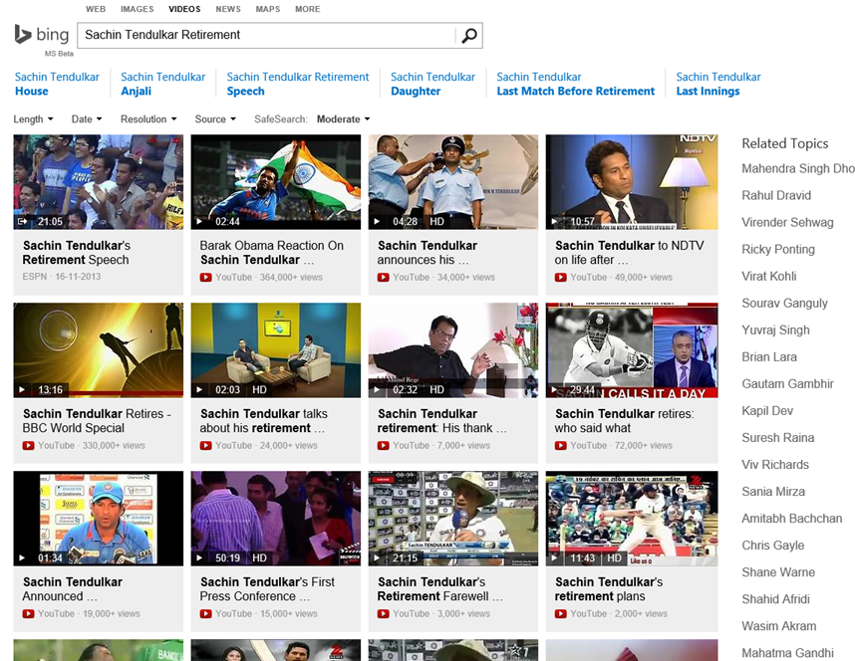Screen dimensions: 855x661
Task: Open the 02:32 HD His thank video thumbnail
Action: tap(453, 350)
